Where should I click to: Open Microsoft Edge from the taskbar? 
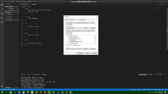15,92
